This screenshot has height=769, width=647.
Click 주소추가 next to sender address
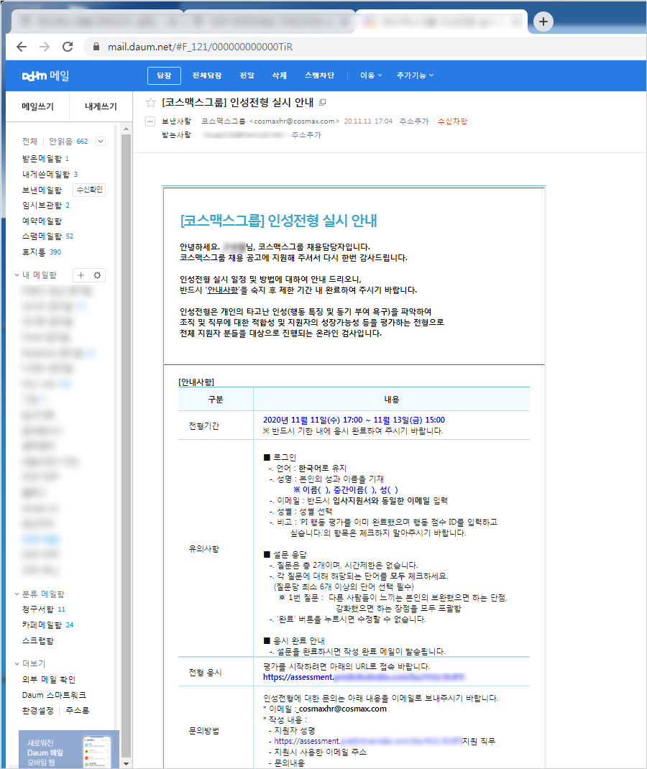[414, 121]
